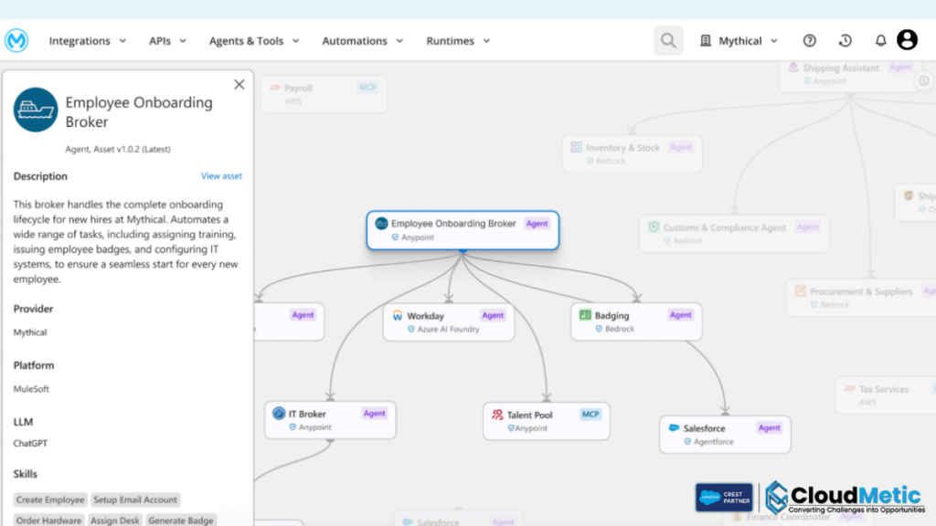Click the chevron next to Agents & Tools
The height and width of the screenshot is (526, 936).
click(x=295, y=41)
